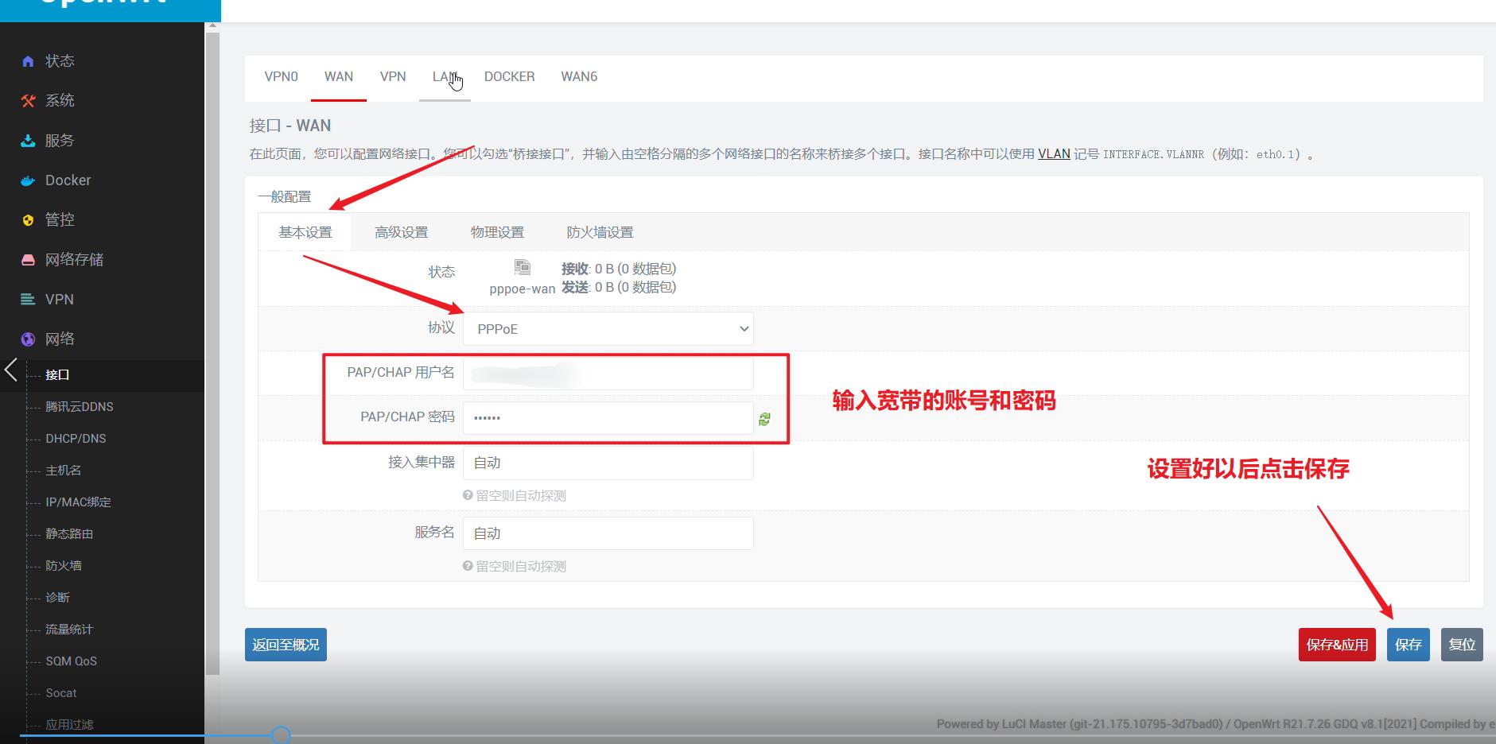Open 管控 using its shield icon
The image size is (1496, 744).
(x=28, y=219)
